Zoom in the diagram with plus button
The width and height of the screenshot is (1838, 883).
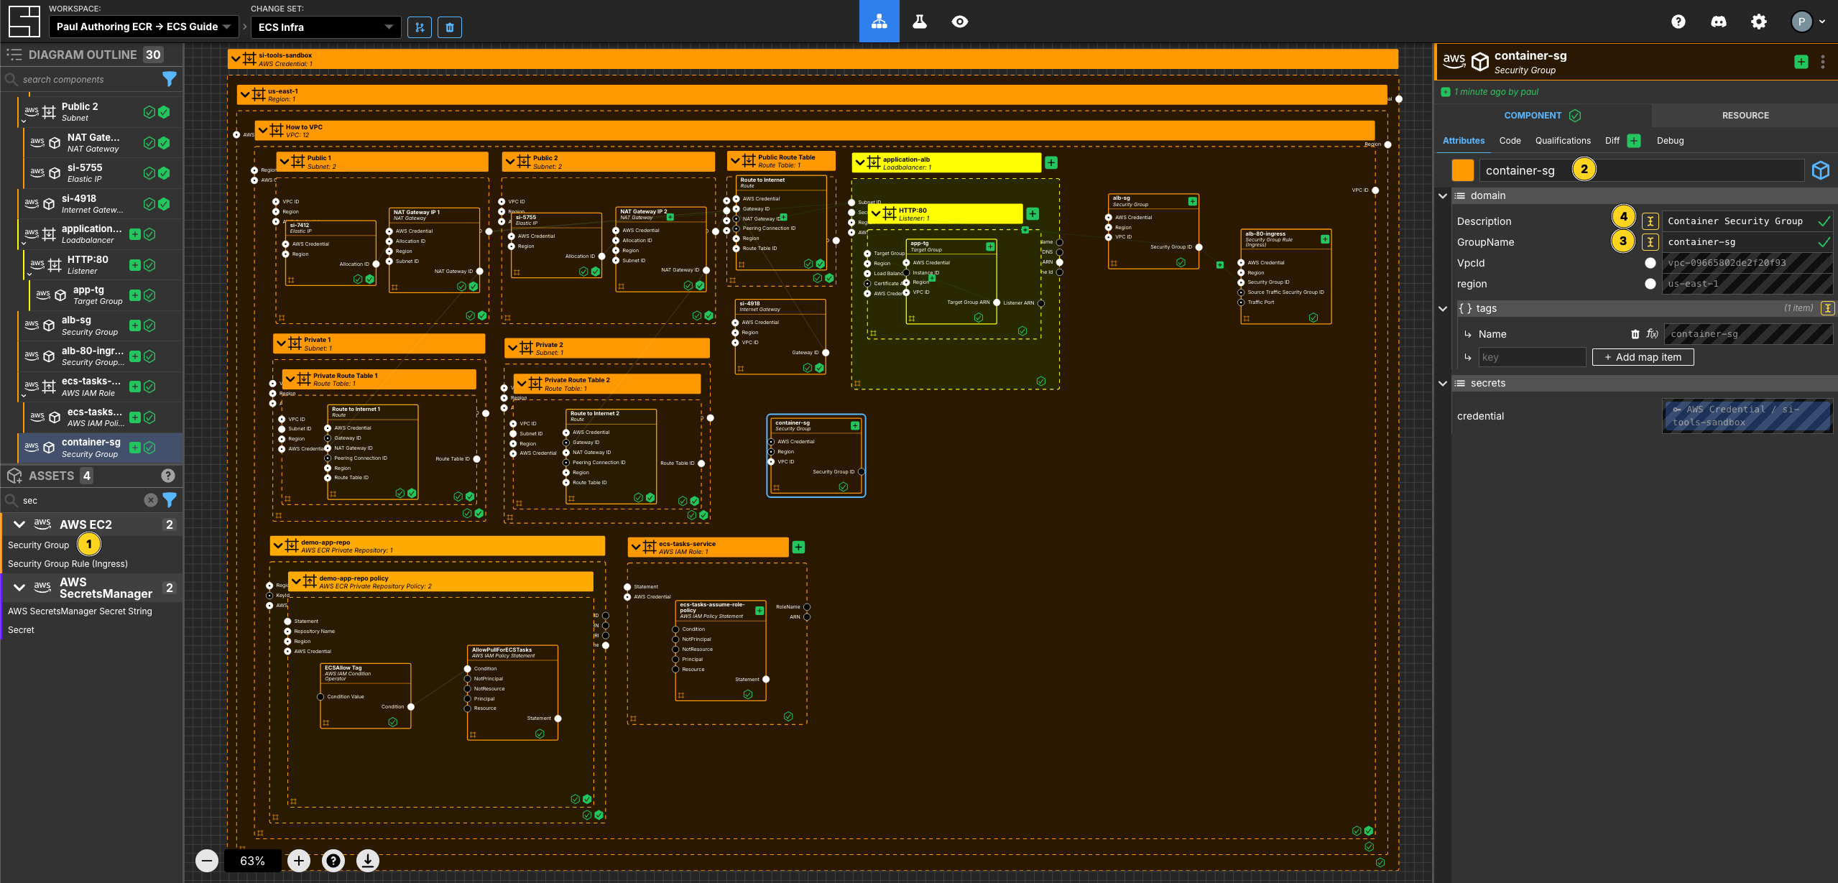299,861
